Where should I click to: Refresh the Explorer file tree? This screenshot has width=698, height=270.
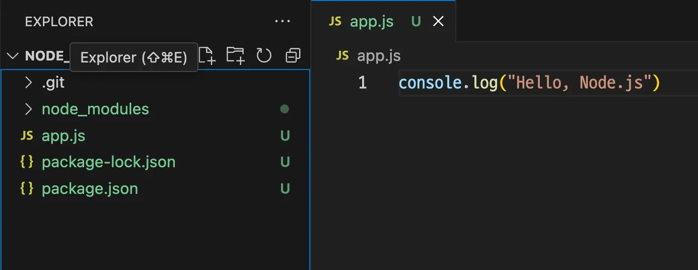pos(264,56)
